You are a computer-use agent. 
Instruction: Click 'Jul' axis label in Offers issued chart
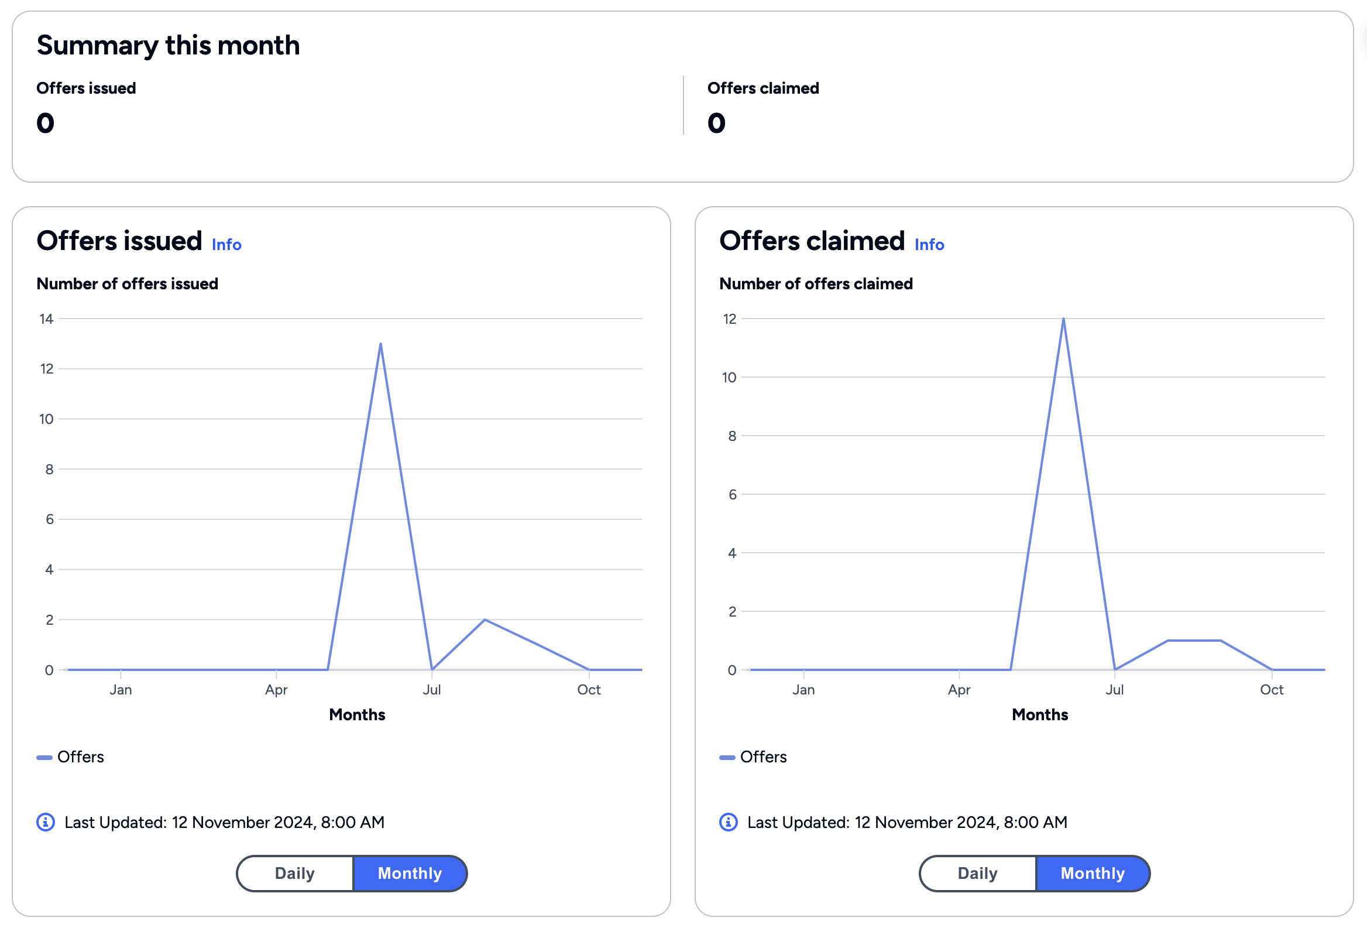click(432, 690)
